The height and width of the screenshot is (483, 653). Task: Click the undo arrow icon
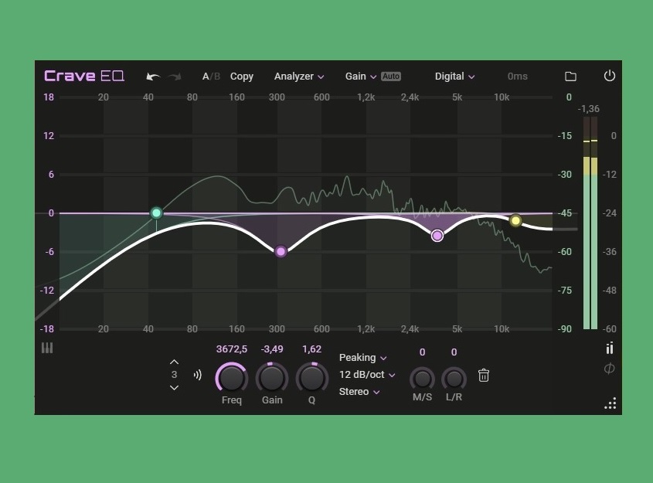(153, 77)
